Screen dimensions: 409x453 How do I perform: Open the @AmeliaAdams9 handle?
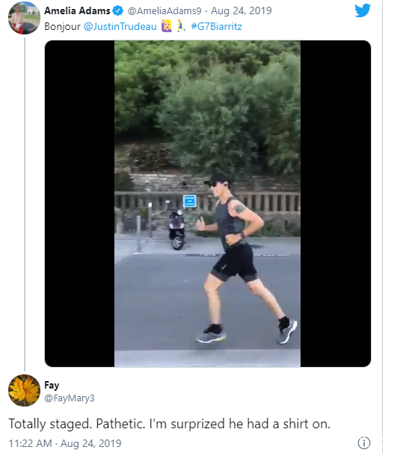click(164, 11)
